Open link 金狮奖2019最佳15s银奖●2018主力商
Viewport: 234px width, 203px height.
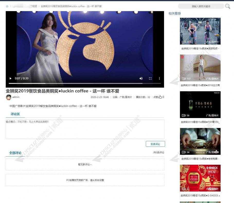click(200, 85)
